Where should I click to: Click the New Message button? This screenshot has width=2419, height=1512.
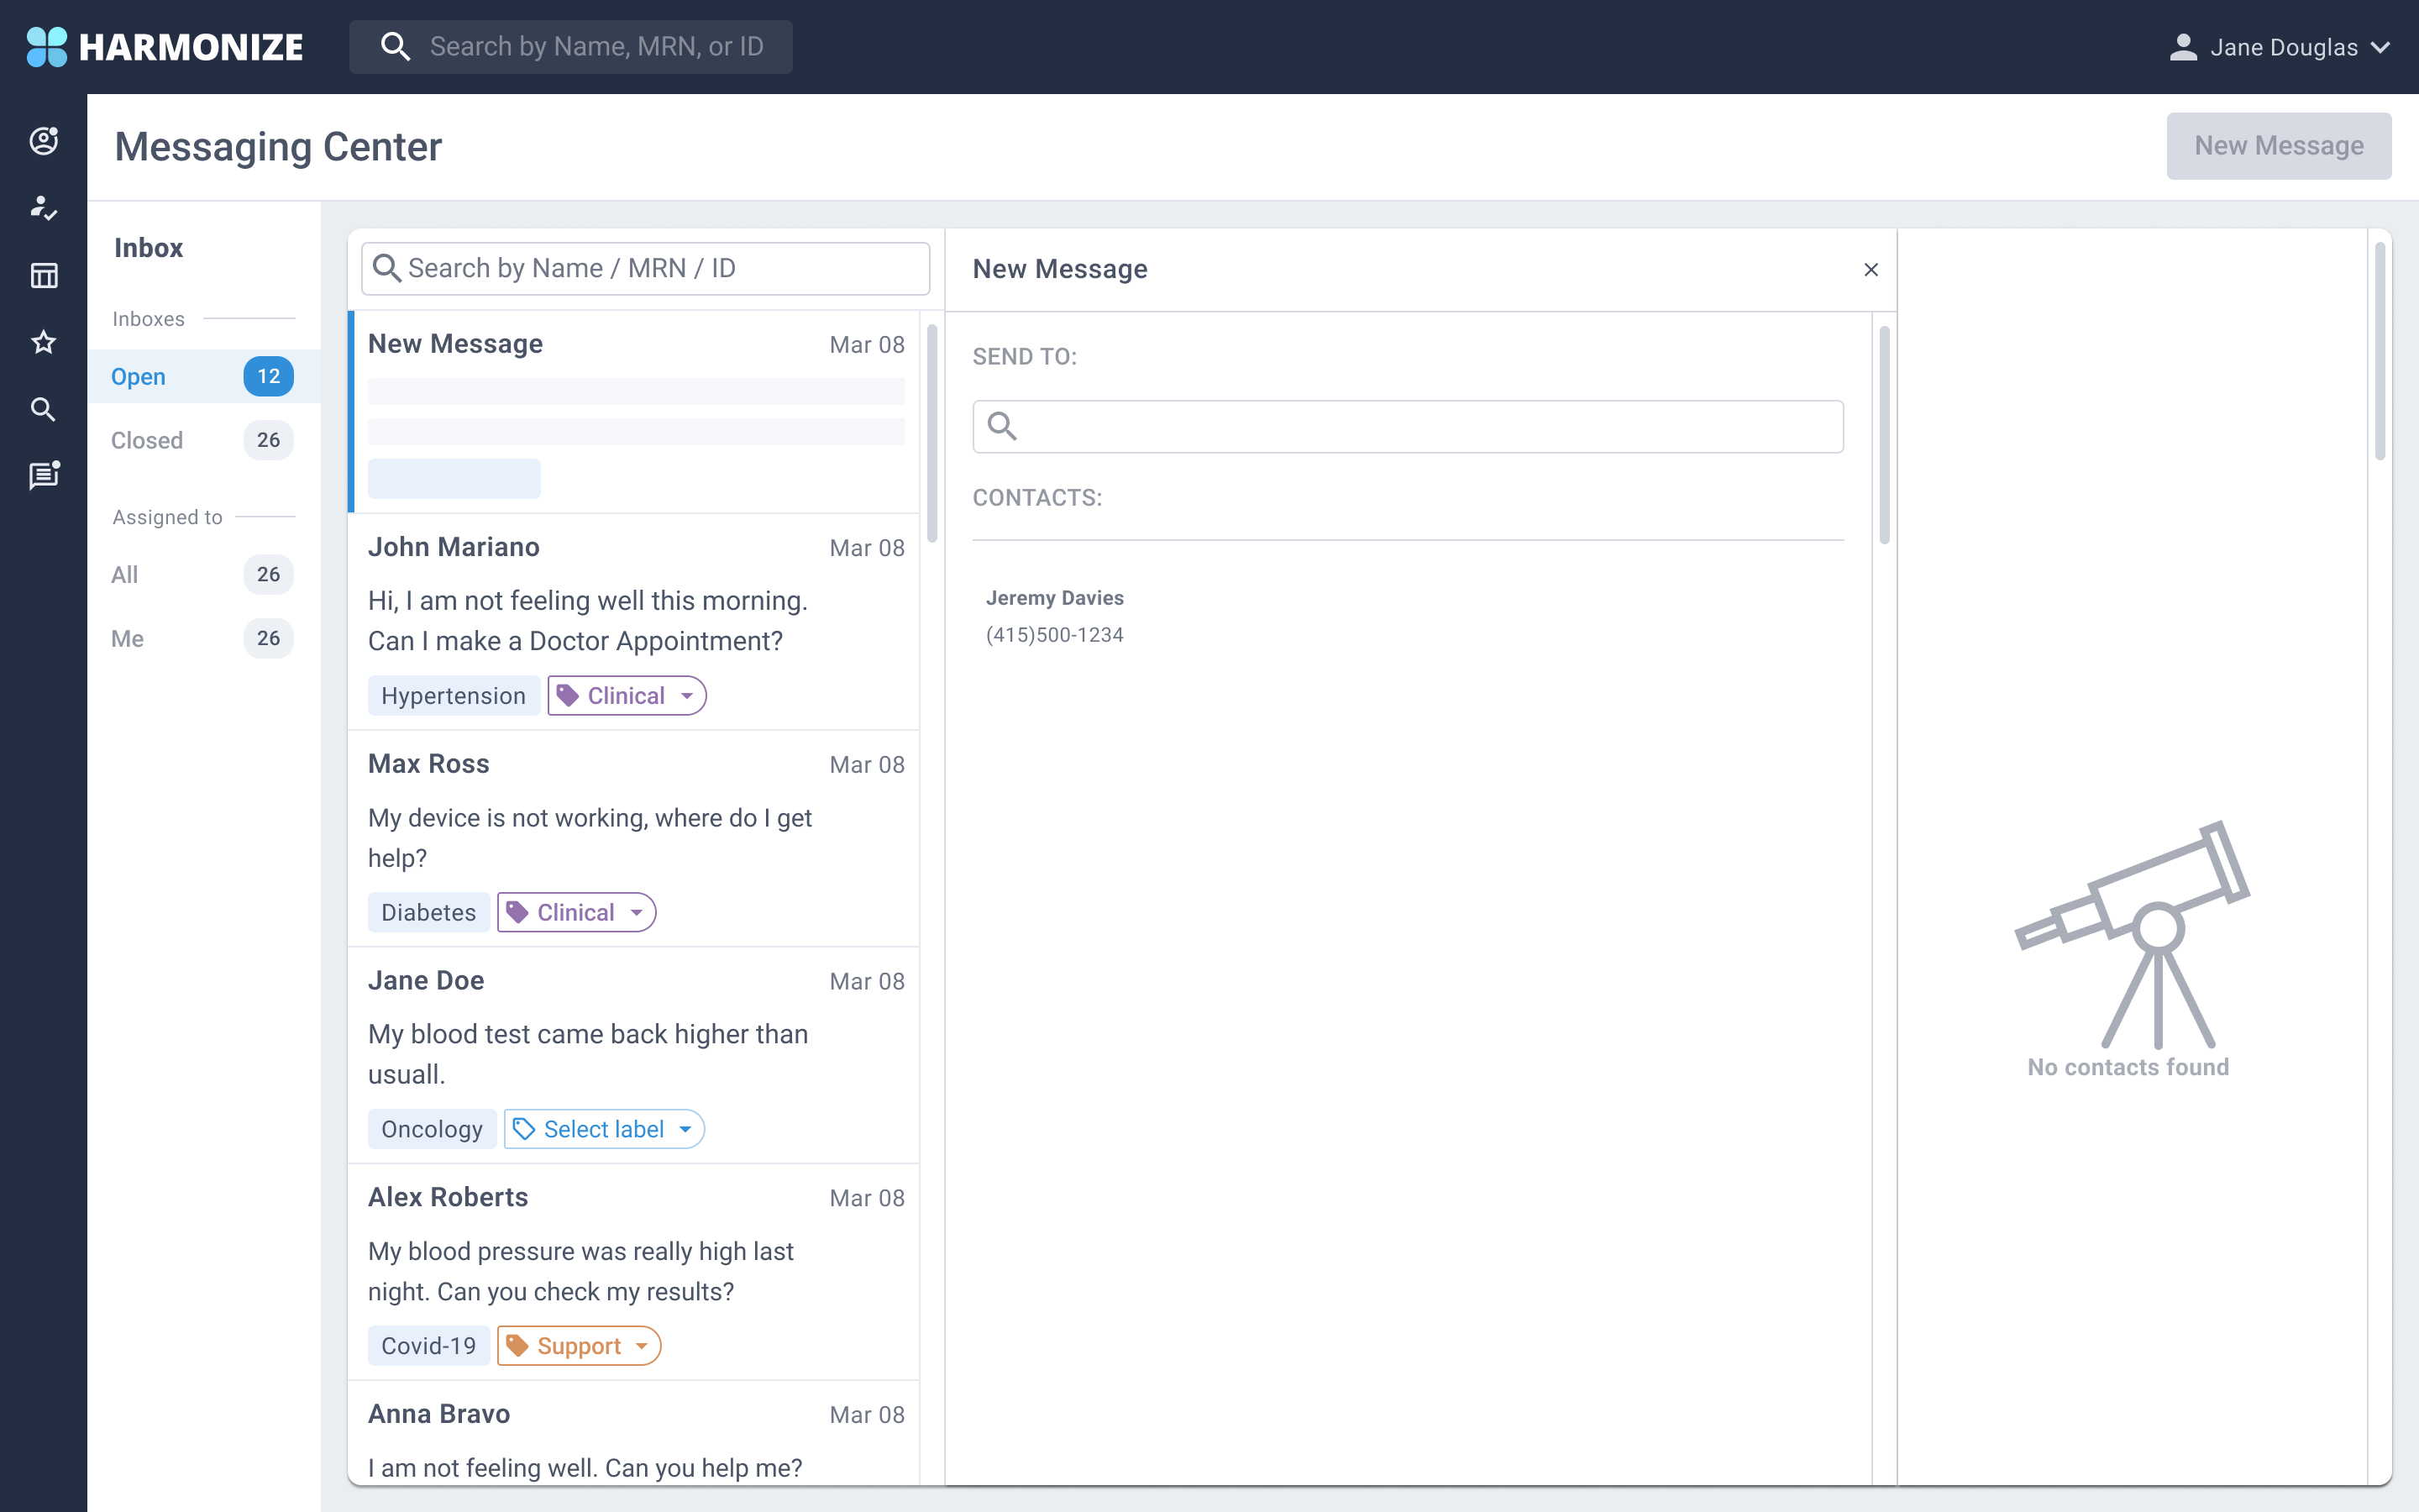(2278, 146)
